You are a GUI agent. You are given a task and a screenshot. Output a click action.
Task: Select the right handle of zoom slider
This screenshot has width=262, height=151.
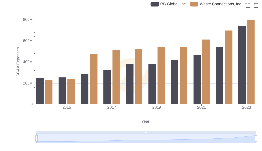pyautogui.click(x=256, y=138)
